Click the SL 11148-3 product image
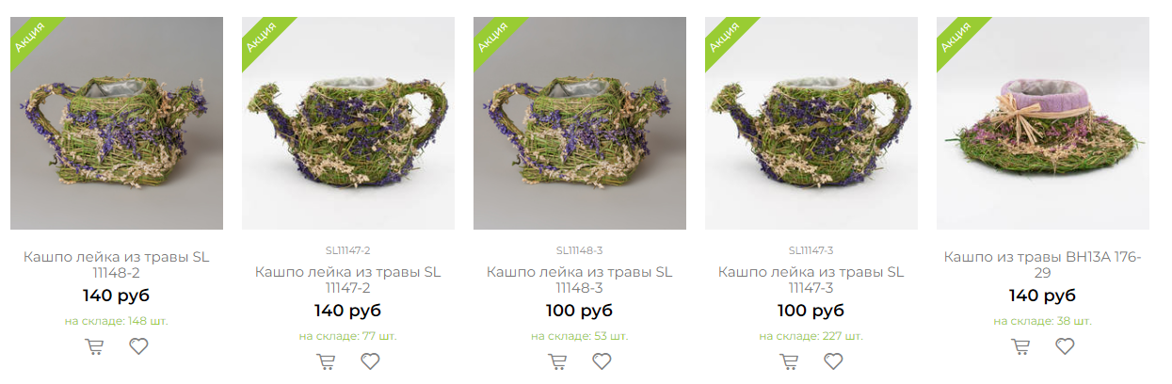This screenshot has width=1172, height=384. (580, 123)
